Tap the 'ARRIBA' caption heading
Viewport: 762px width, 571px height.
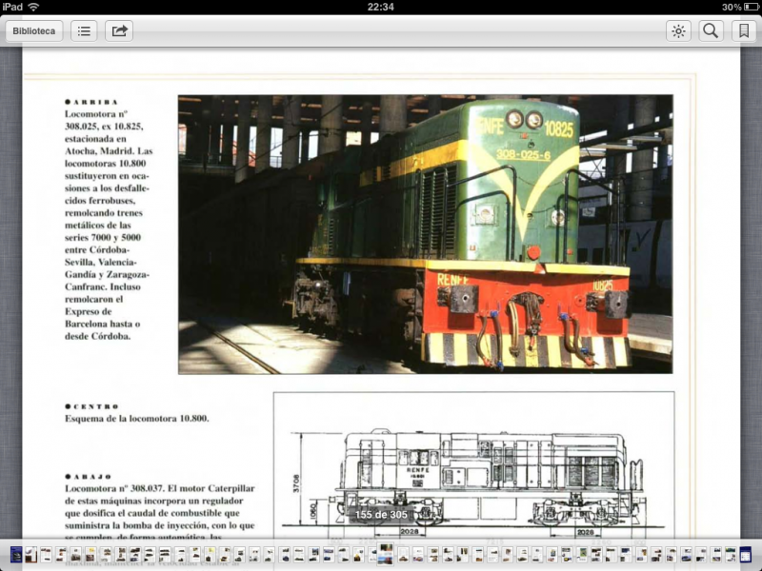pos(91,102)
